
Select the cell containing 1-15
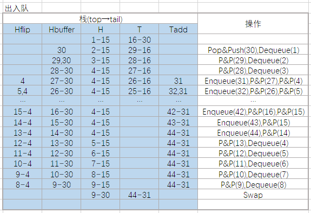point(101,39)
